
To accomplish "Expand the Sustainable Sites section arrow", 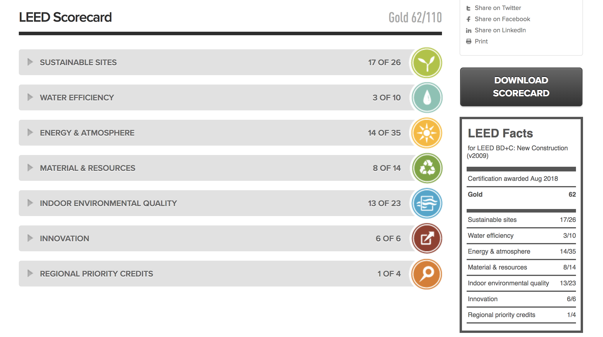I will (30, 62).
